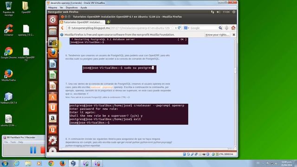Open Ubuntu One from the launcher
Image resolution: width=297 pixels, height=167 pixels.
pyautogui.click(x=52, y=108)
